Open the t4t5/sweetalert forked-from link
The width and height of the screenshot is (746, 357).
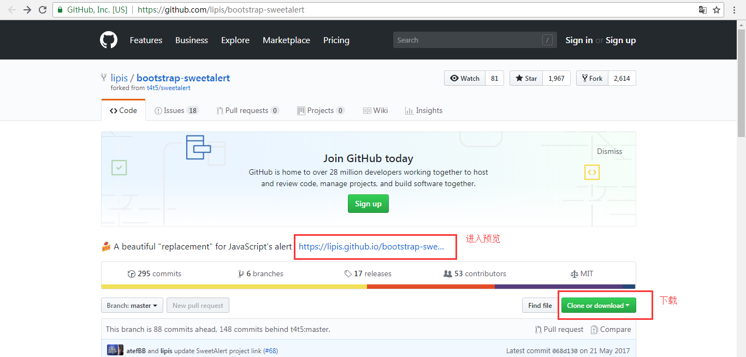click(169, 88)
